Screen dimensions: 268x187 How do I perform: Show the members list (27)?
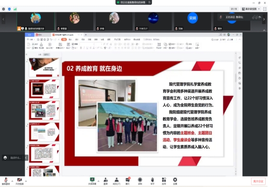(x=117, y=181)
